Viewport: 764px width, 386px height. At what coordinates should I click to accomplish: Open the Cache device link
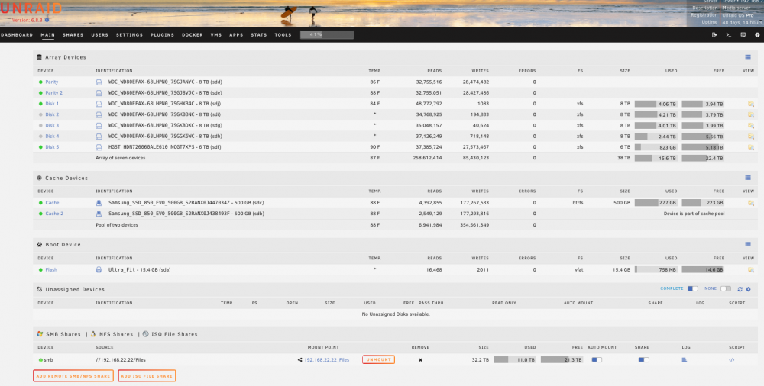52,202
